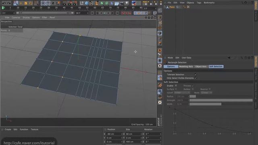
Task: Click the Redo arrow icon
Action: click(x=9, y=3)
